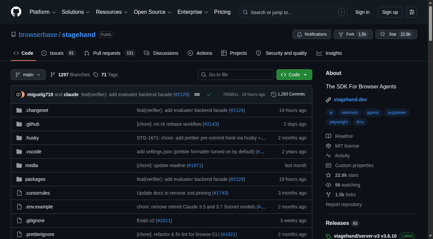Viewport: 433px width, 239px height.
Task: Switch to the Projects tab
Action: pos(234,53)
